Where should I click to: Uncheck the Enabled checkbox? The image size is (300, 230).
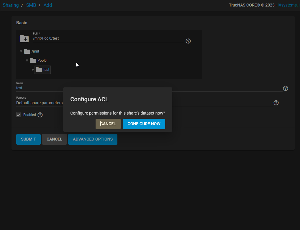pyautogui.click(x=19, y=115)
